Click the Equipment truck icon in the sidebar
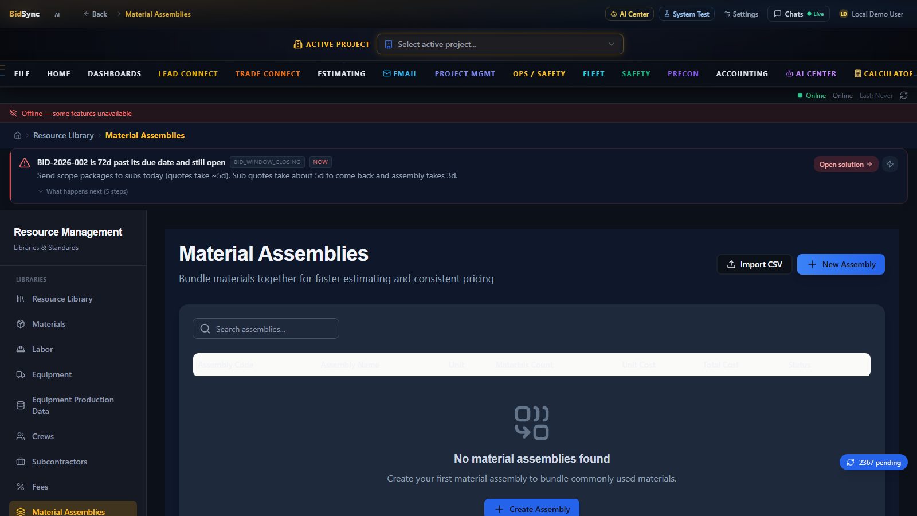The image size is (917, 516). coord(21,374)
